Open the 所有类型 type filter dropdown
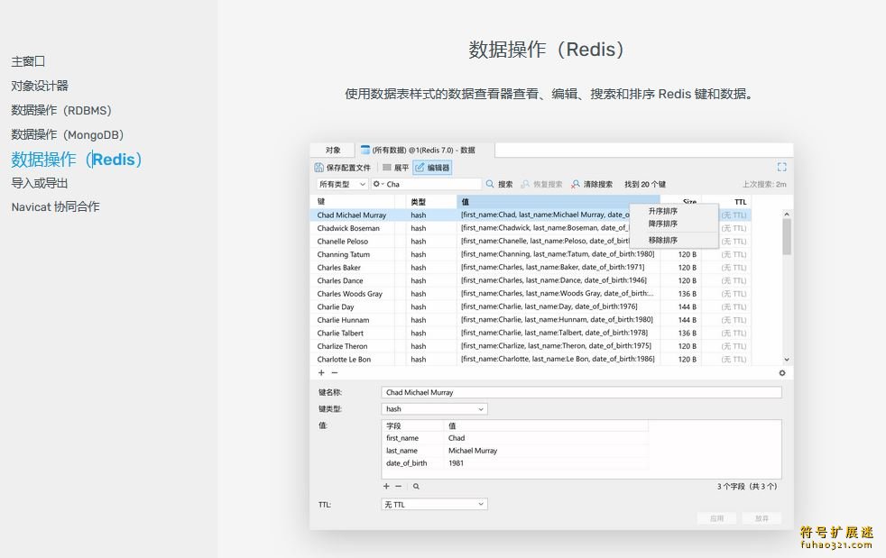This screenshot has height=558, width=886. tap(343, 184)
